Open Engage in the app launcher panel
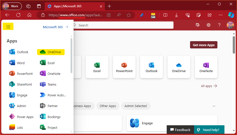237x135 pixels. tap(18, 95)
